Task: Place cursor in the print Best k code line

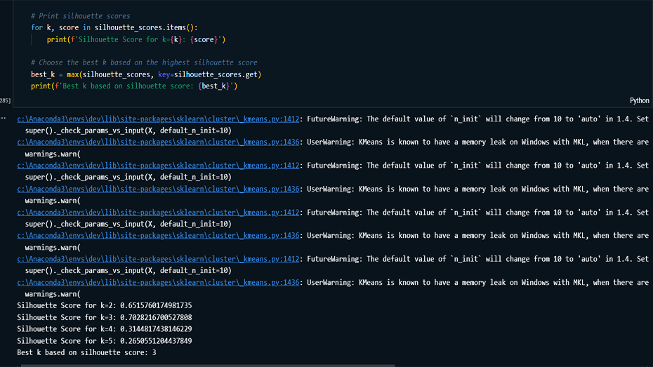Action: click(134, 86)
